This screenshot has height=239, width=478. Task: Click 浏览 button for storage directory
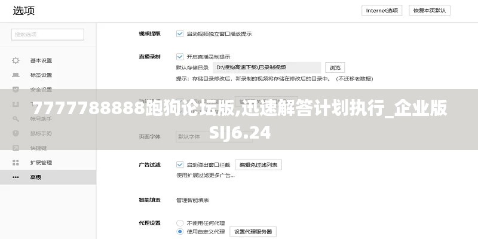tap(335, 68)
